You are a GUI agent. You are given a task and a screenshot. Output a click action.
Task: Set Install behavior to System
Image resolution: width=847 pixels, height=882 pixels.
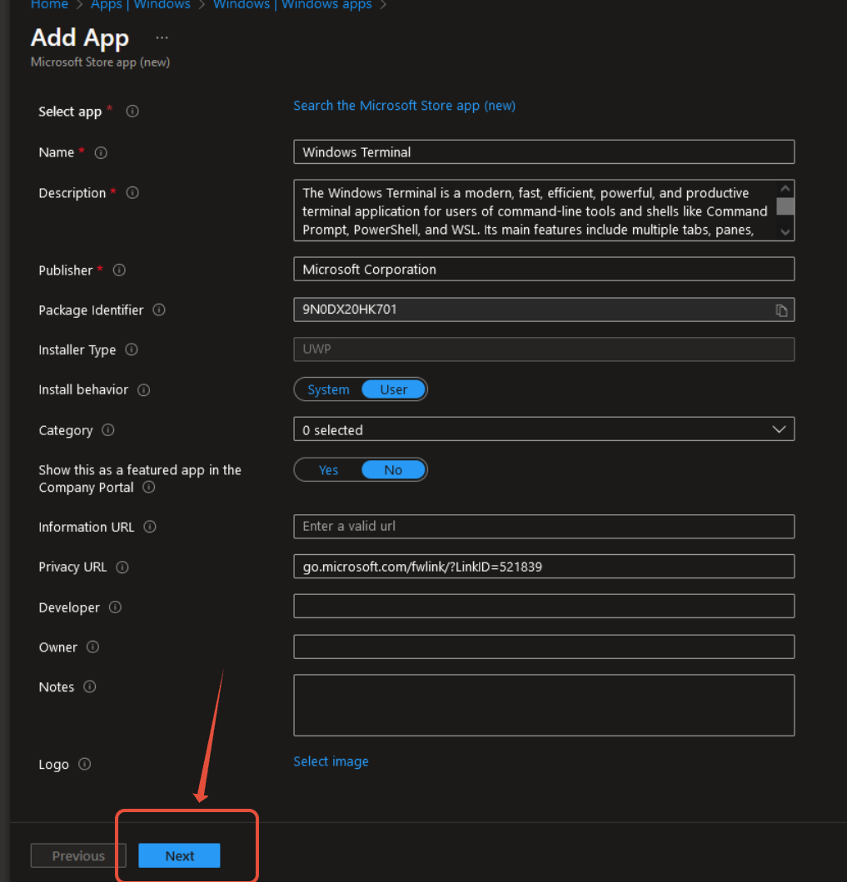click(x=328, y=389)
